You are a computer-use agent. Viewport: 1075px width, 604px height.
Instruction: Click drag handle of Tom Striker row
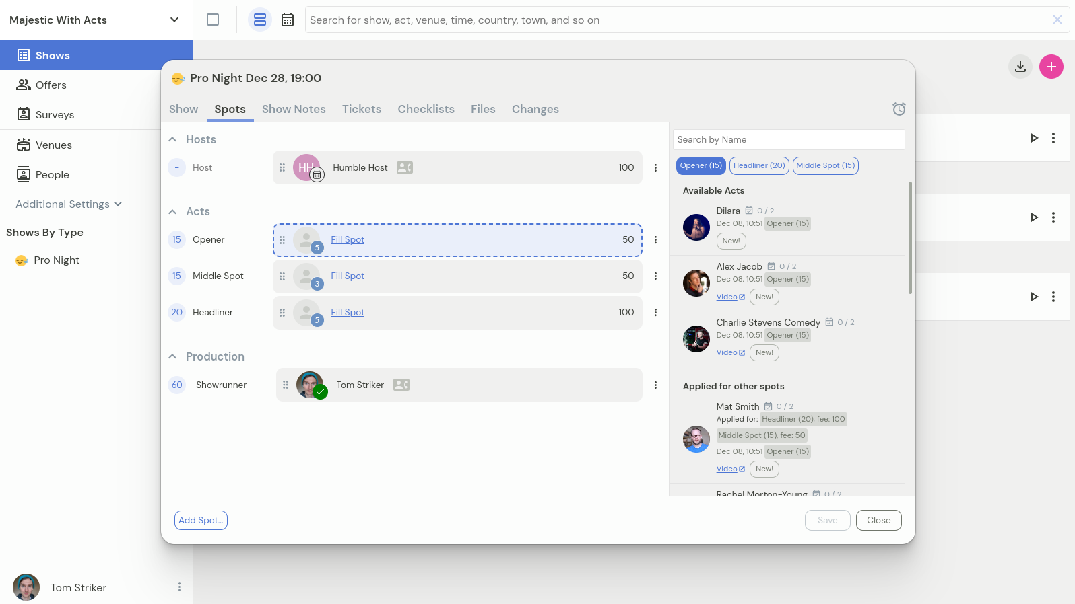tap(286, 385)
